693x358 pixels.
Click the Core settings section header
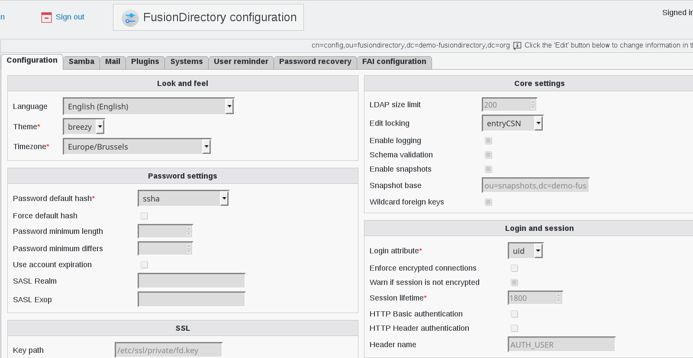(529, 83)
